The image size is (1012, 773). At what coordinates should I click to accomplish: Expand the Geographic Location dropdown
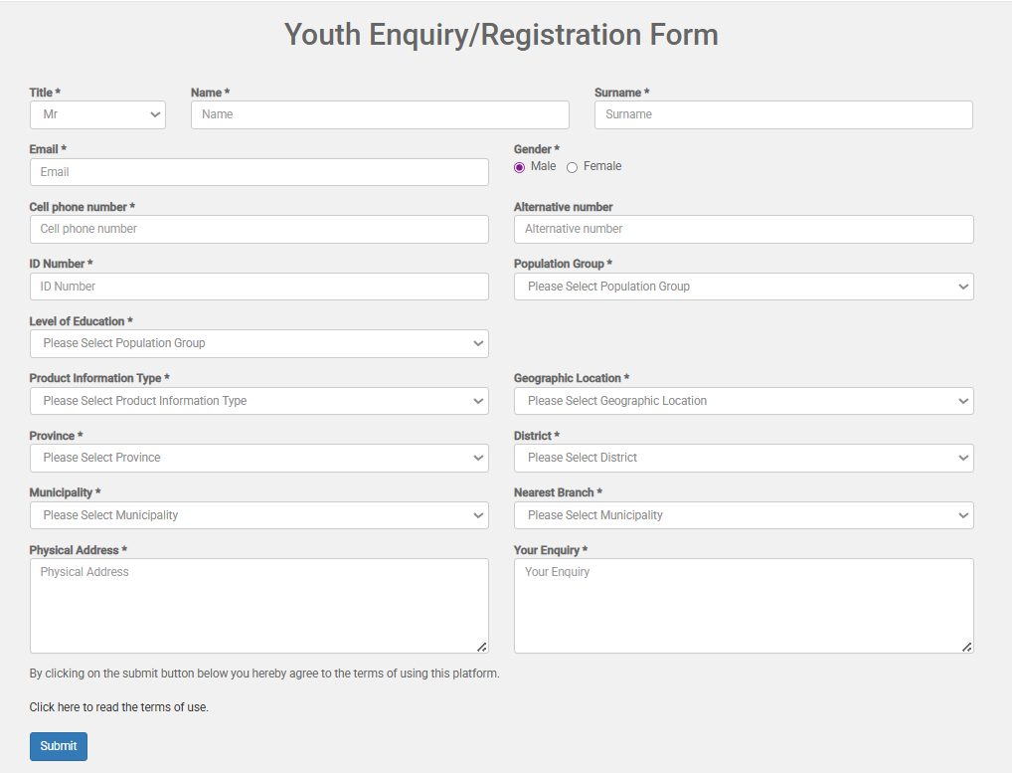click(743, 401)
